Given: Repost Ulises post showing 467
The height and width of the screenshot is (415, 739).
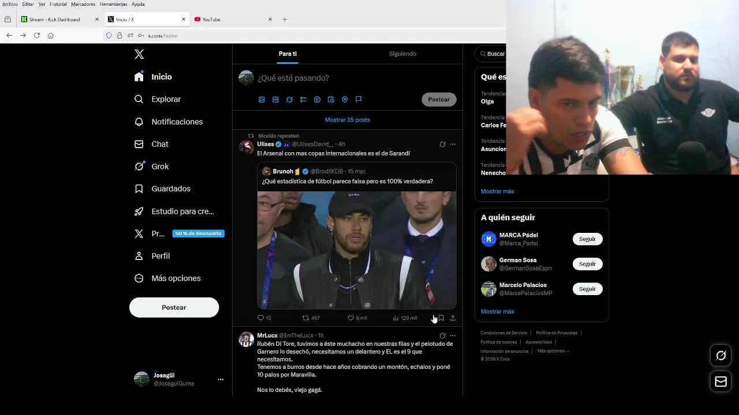Looking at the screenshot, I should [311, 318].
